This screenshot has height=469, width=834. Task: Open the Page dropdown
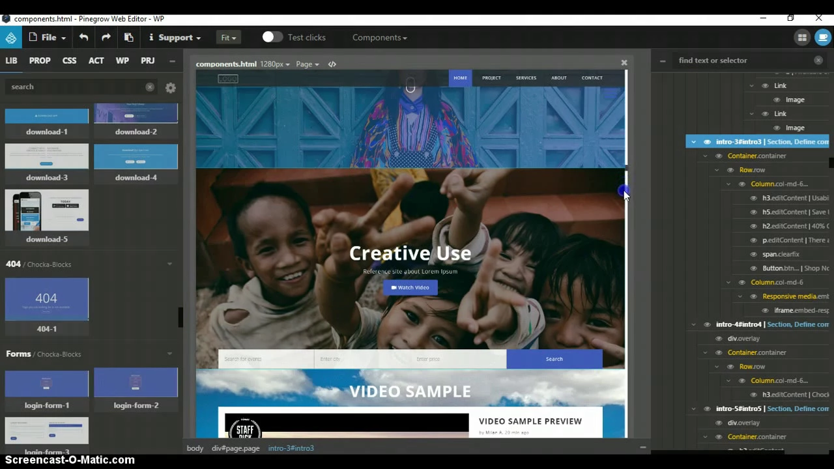(307, 64)
